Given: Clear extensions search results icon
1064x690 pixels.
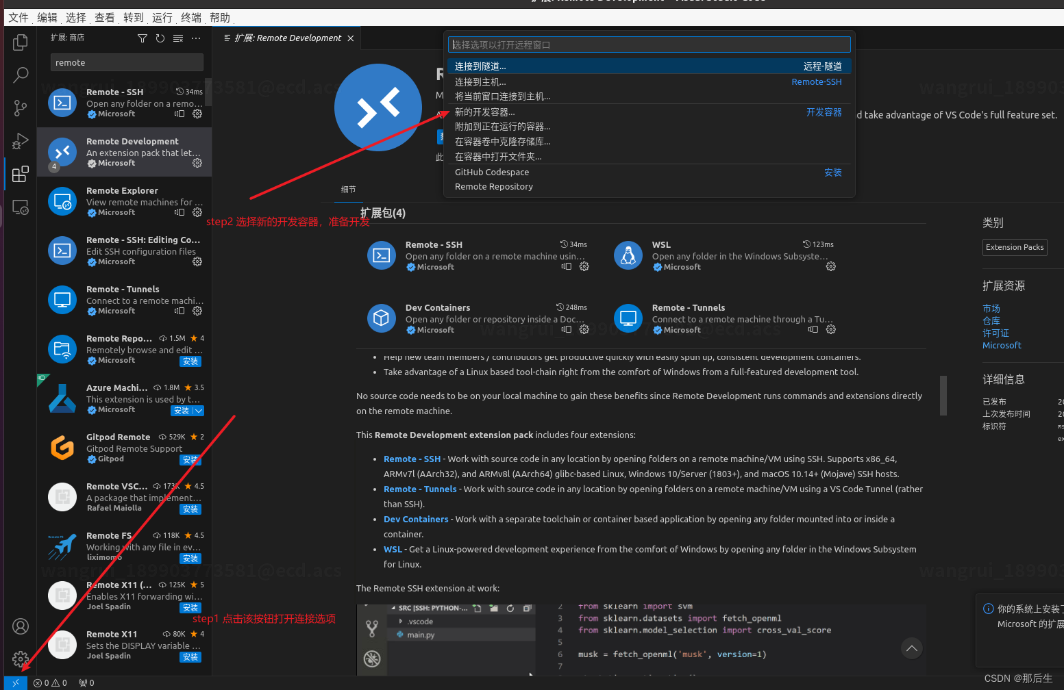Looking at the screenshot, I should click(178, 38).
